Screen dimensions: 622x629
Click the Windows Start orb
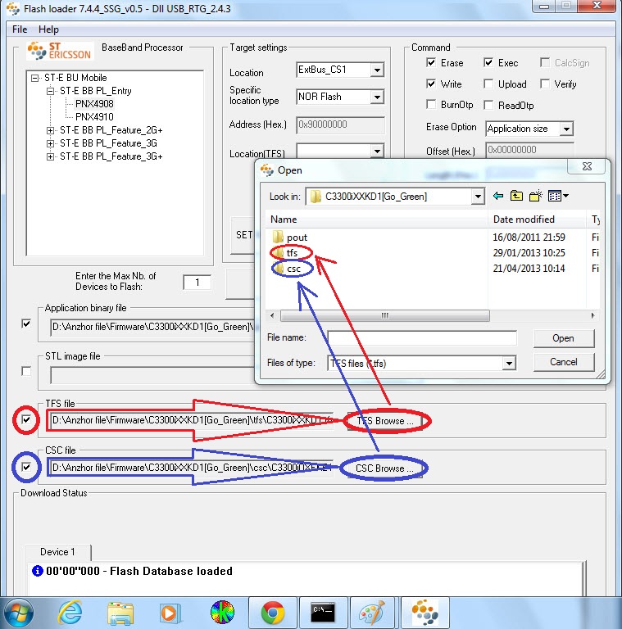[x=20, y=613]
